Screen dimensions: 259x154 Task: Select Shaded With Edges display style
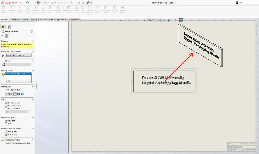coord(19,94)
